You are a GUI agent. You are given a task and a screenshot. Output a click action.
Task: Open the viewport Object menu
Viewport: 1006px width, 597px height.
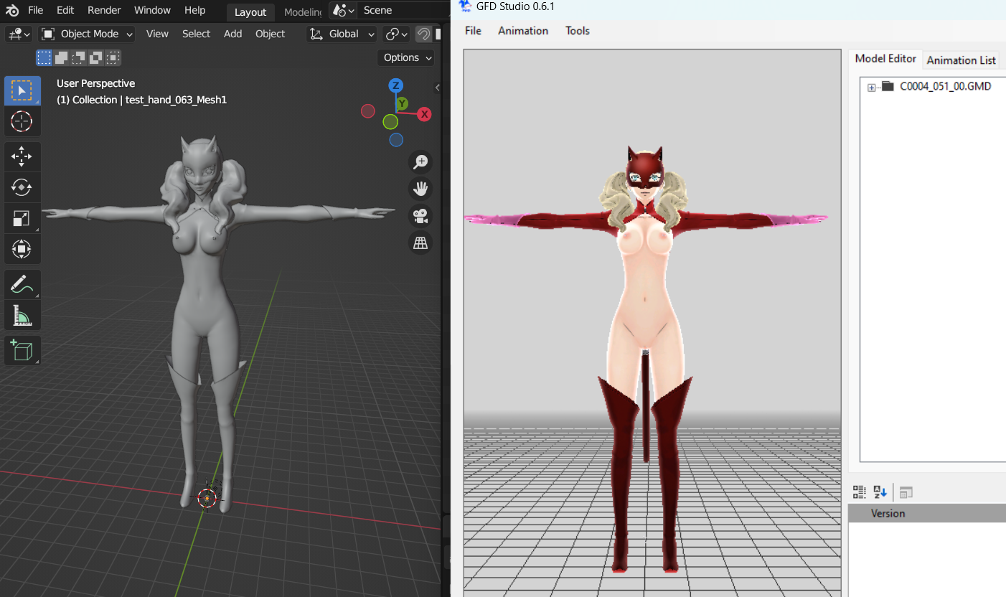pyautogui.click(x=270, y=34)
